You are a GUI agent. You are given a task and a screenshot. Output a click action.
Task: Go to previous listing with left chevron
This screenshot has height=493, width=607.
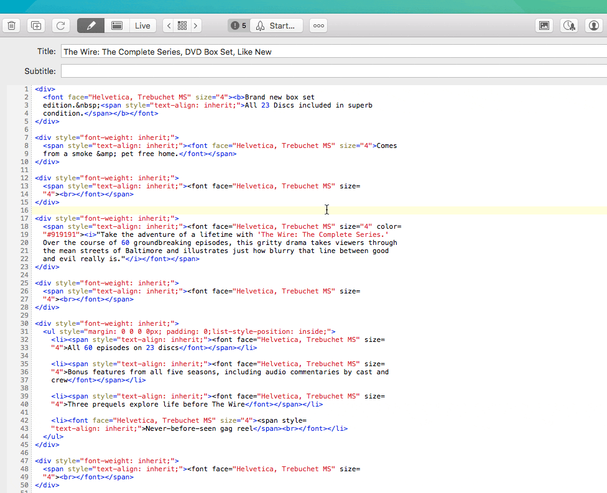[x=169, y=25]
